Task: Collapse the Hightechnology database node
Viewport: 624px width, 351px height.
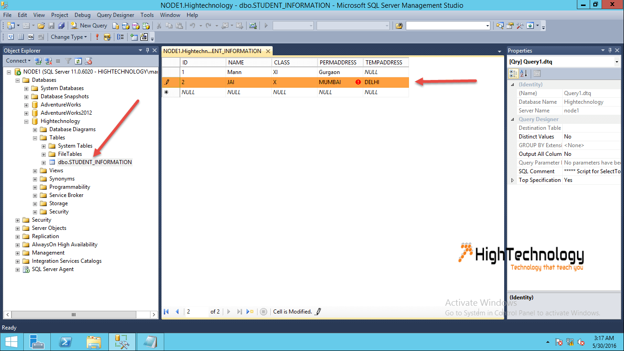Action: (27, 121)
